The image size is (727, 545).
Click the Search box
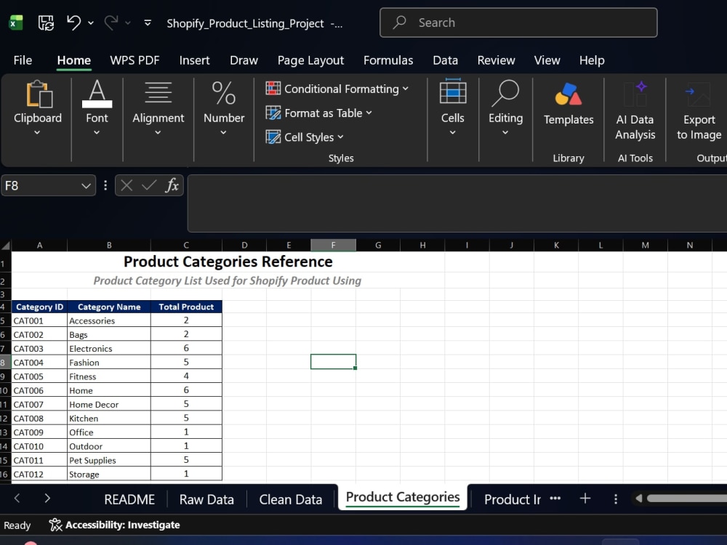pos(518,23)
